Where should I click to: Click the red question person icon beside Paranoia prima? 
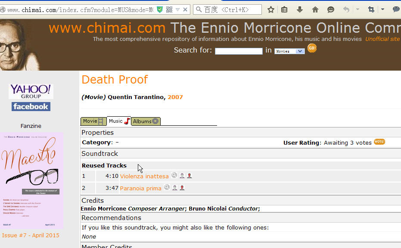tap(182, 188)
